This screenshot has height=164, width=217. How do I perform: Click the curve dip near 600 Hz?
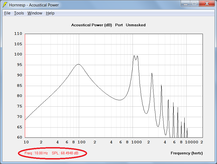[119, 100]
